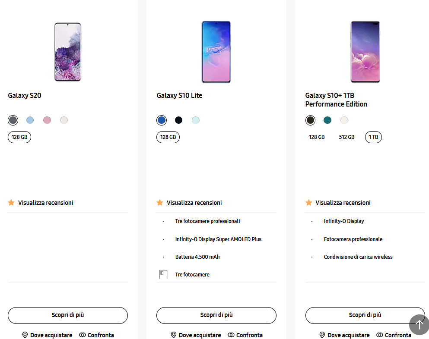Click location pin icon under Galaxy S20
Screen dimensions: 429x339
[25, 335]
